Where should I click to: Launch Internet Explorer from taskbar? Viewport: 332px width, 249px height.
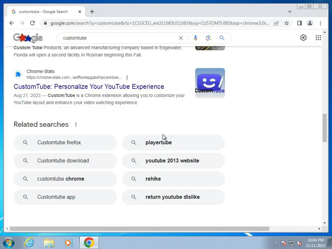(29, 243)
